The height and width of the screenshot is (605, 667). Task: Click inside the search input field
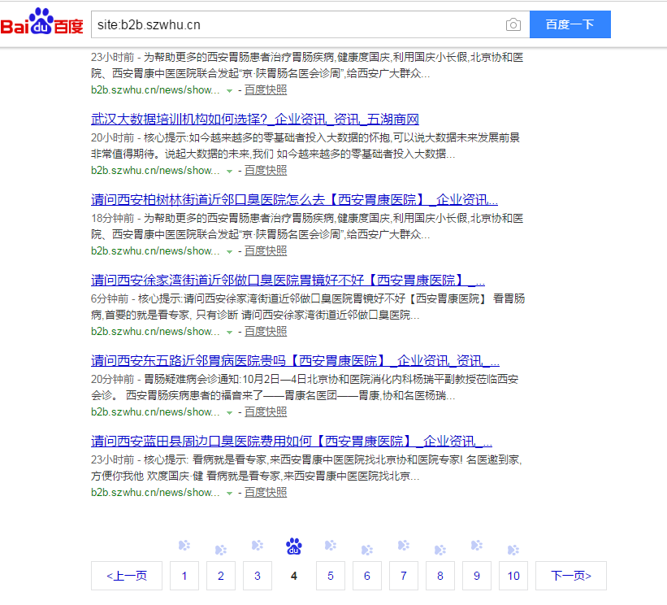coord(301,24)
